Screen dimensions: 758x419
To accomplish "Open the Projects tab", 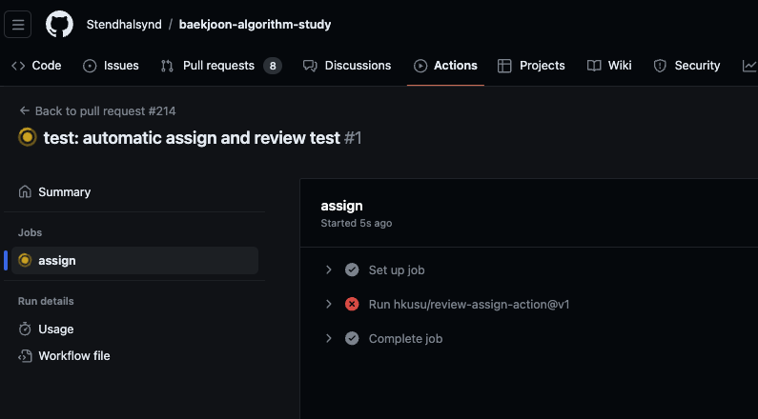I will click(x=531, y=66).
